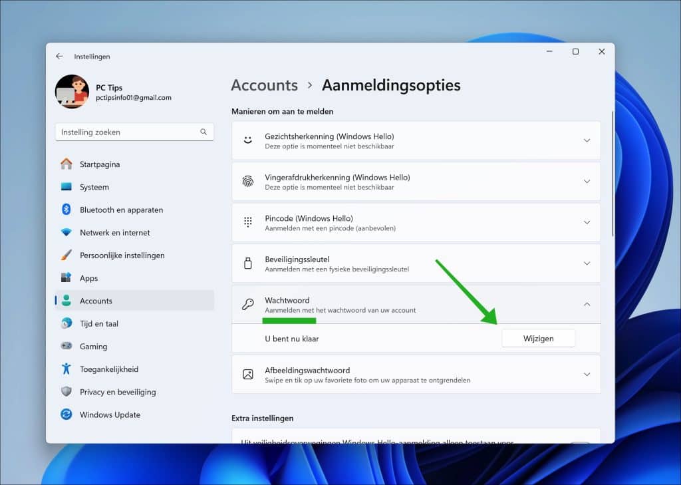Click the Netwerk wifi icon
Viewport: 681px width, 485px height.
pyautogui.click(x=67, y=232)
